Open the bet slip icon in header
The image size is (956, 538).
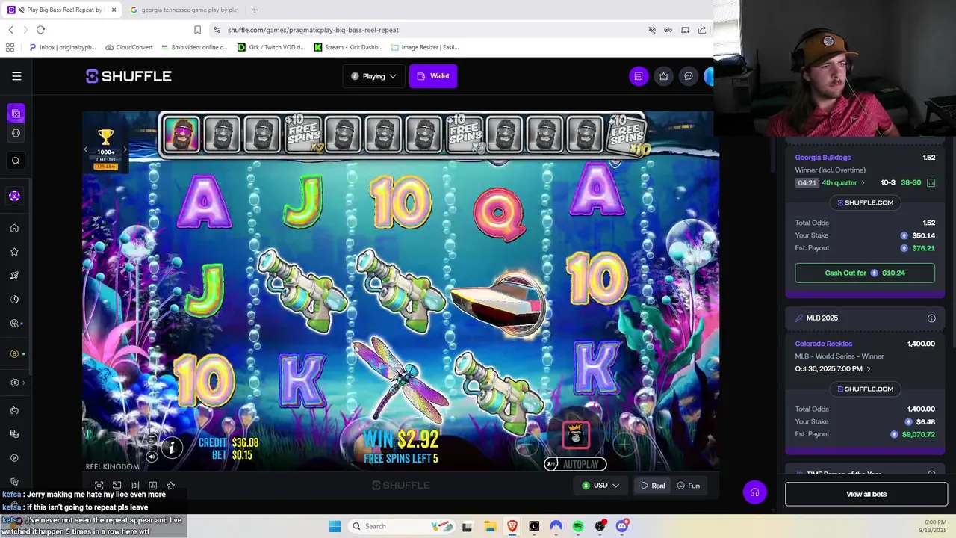[639, 76]
